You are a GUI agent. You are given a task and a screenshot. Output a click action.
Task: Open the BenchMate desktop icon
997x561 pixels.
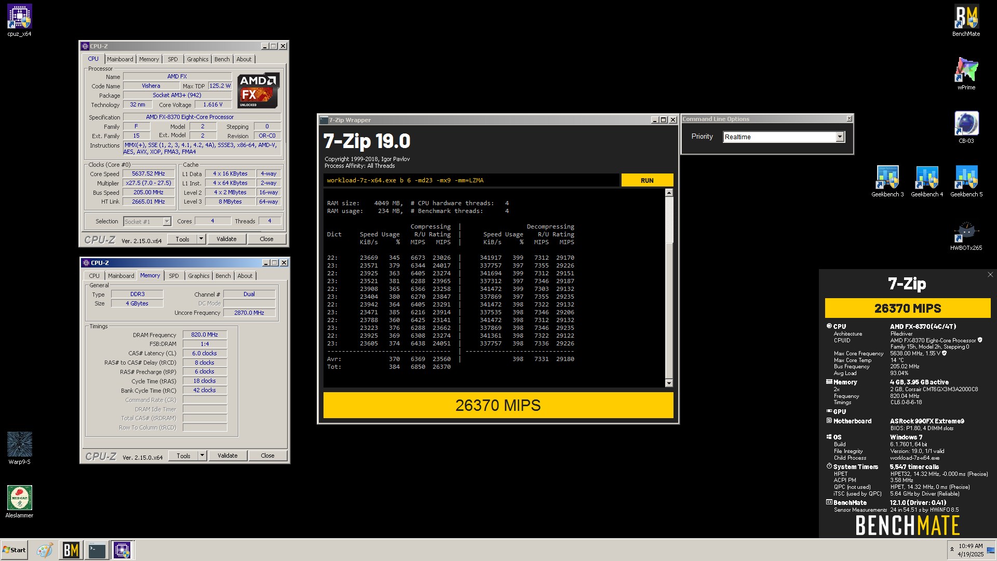click(x=966, y=21)
